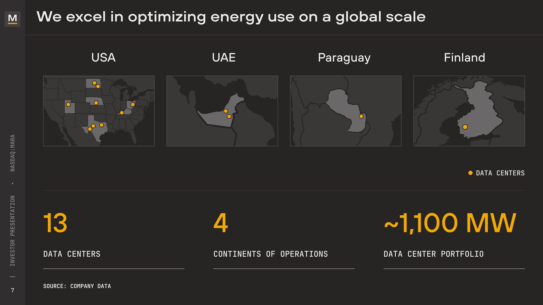Click the slide number 7

[x=12, y=290]
